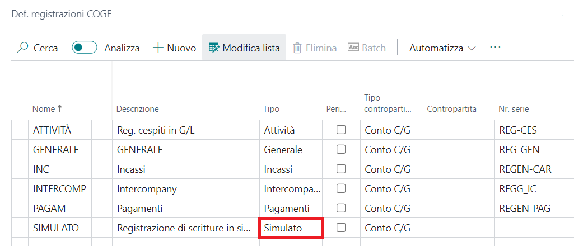This screenshot has height=246, width=574.
Task: Click the Cerca magnifying glass icon
Action: pos(23,48)
